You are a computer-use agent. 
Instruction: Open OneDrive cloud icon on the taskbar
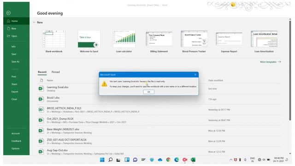click(160, 160)
